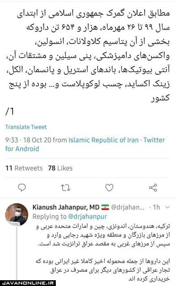Like the tweet with the heart icon

tap(109, 188)
